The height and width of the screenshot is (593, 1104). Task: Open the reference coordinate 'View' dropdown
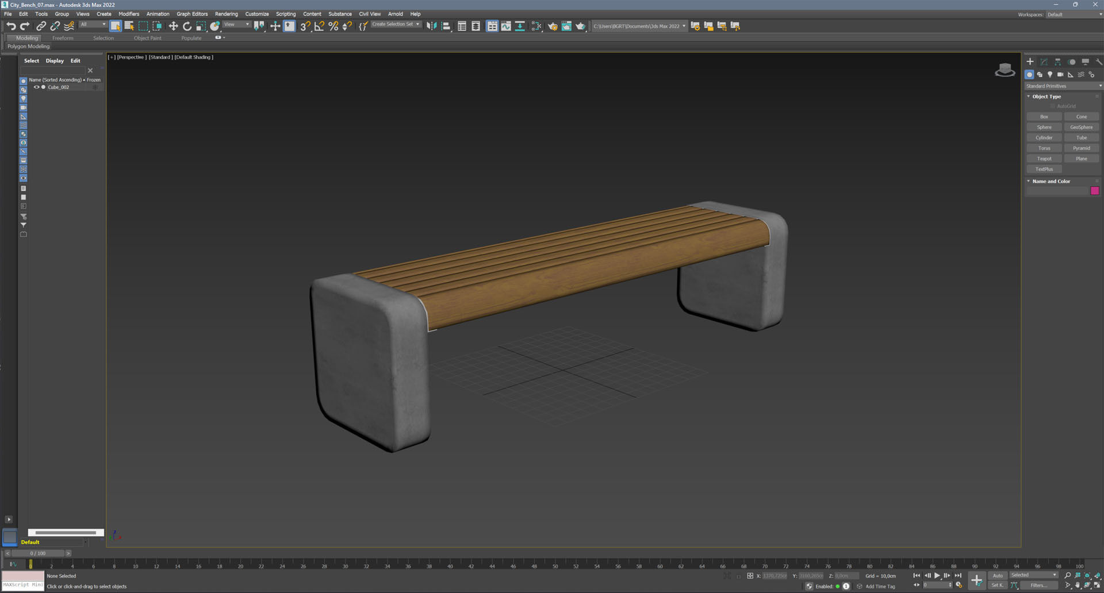[x=236, y=25]
